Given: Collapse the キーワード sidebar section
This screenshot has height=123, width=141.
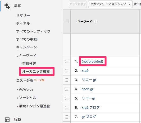Looking at the screenshot, I should pos(26,56).
